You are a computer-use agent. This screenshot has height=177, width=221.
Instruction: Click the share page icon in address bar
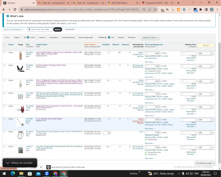(149, 9)
